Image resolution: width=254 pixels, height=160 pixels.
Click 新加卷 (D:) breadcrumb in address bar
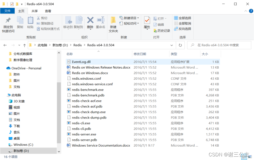click(60, 45)
